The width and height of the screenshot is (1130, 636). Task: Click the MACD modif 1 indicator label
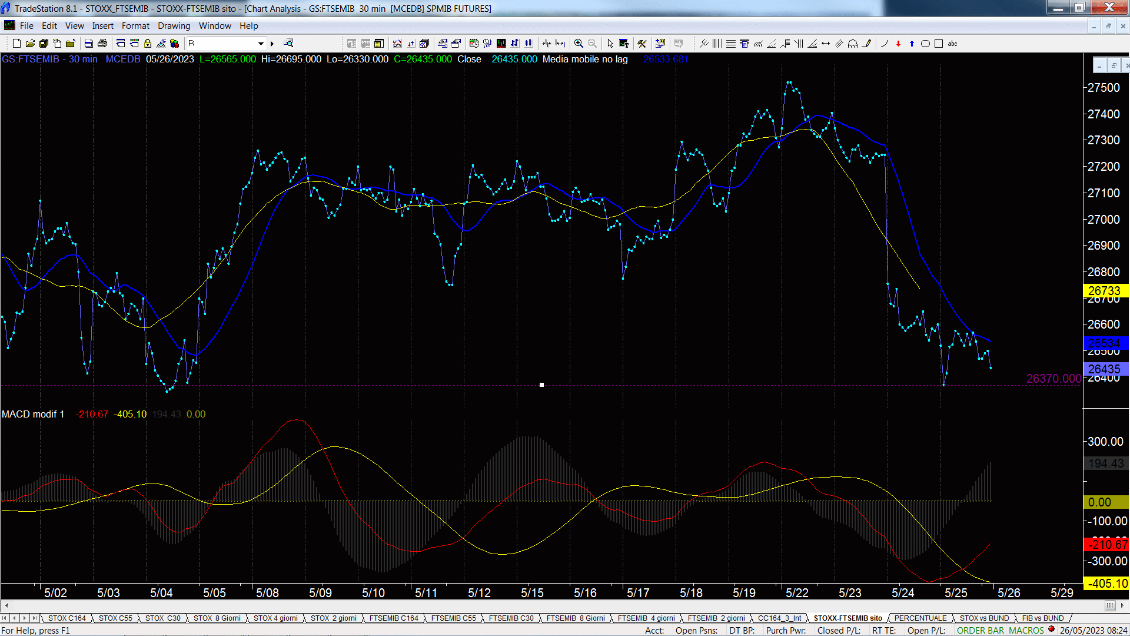click(33, 415)
